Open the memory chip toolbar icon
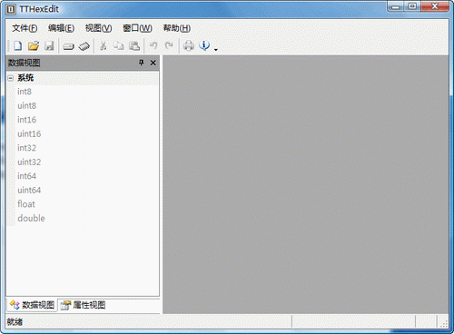 (x=84, y=46)
